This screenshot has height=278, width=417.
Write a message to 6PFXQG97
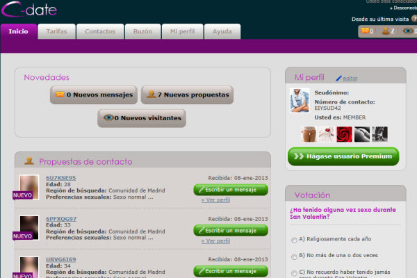tap(231, 231)
